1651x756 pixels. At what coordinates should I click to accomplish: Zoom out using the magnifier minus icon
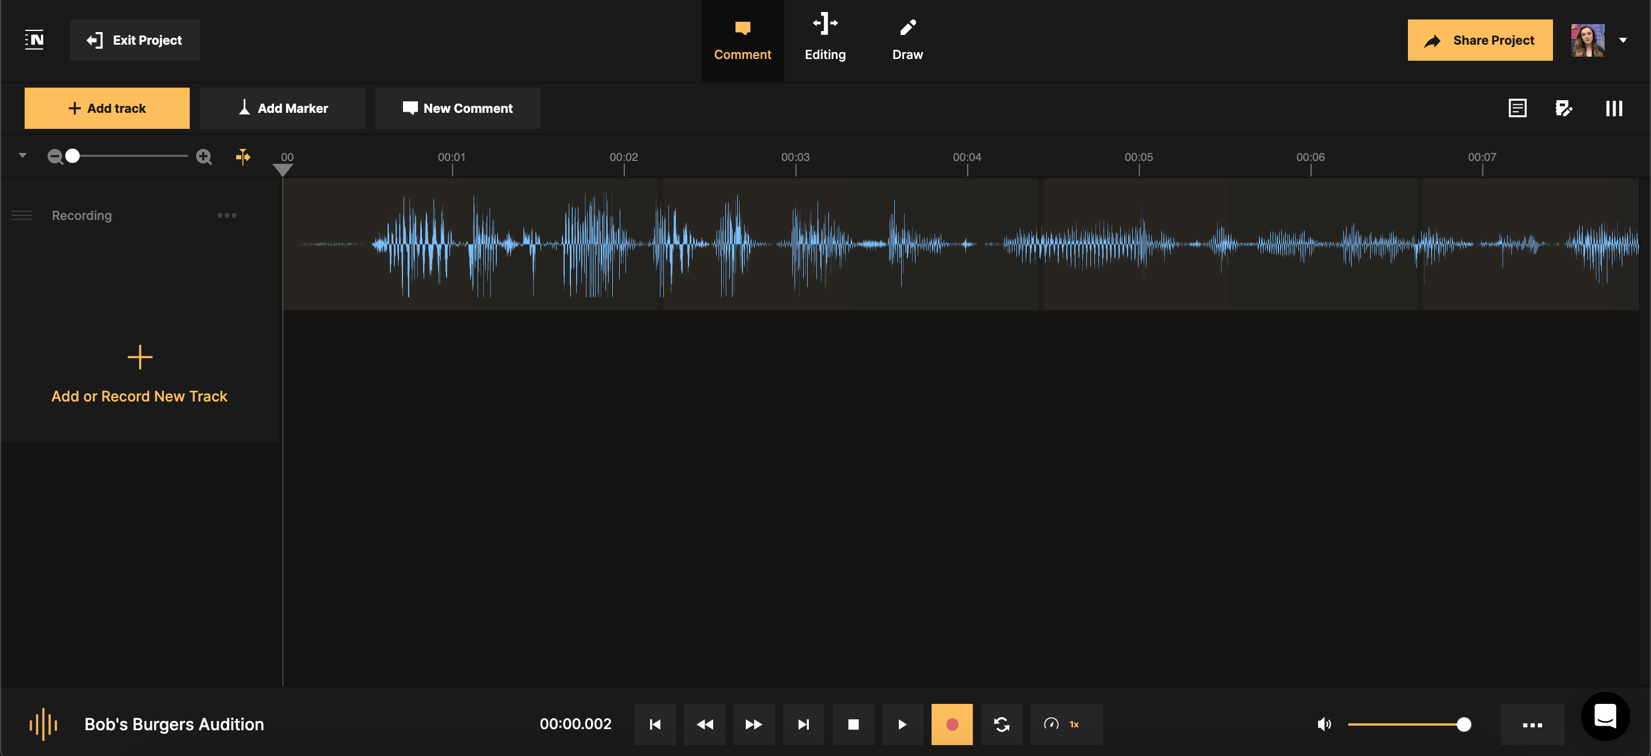coord(55,156)
